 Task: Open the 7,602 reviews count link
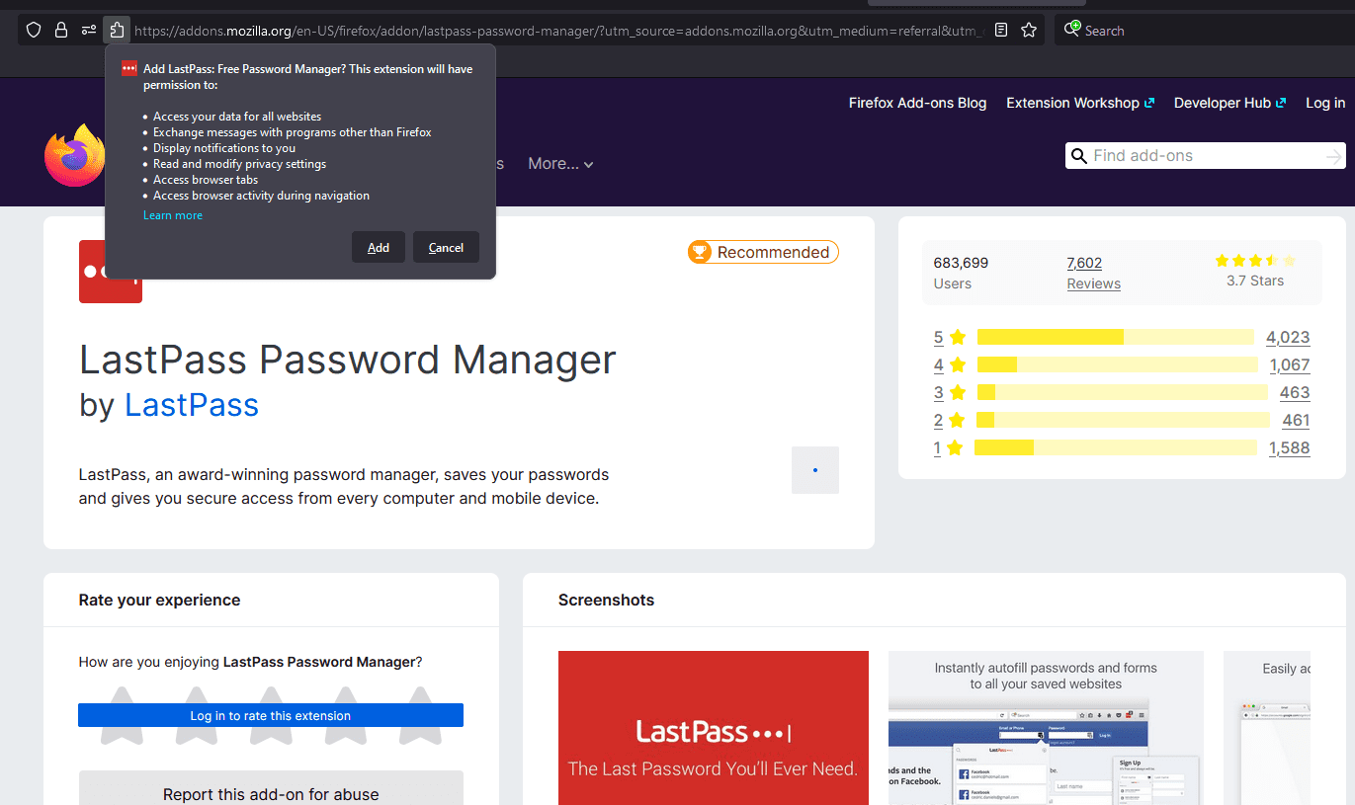click(1084, 263)
